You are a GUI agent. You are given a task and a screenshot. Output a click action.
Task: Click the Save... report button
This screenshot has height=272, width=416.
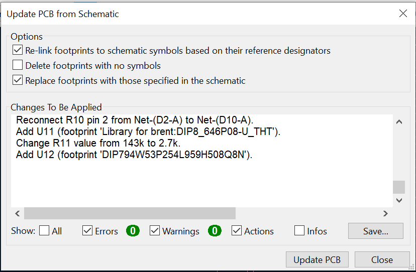click(x=376, y=231)
